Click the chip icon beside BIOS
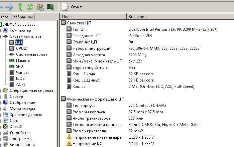Viewport: 234px width, 147px height. (12, 79)
